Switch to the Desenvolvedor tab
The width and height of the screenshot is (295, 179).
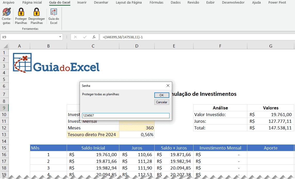(x=233, y=2)
